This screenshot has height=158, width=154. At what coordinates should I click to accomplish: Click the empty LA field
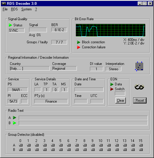[38, 90]
